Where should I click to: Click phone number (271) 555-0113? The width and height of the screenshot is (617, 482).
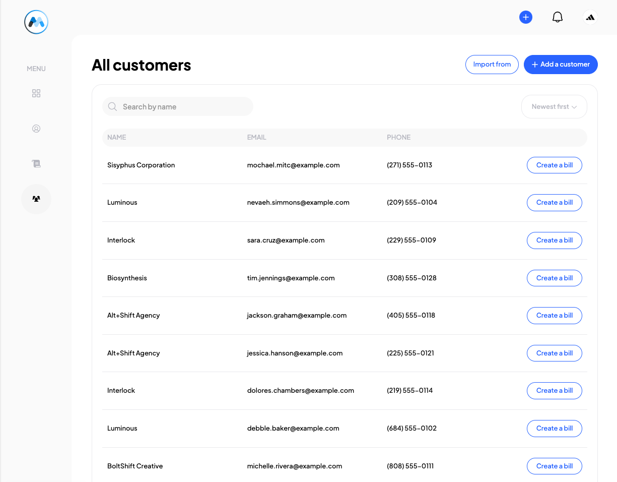(x=409, y=165)
